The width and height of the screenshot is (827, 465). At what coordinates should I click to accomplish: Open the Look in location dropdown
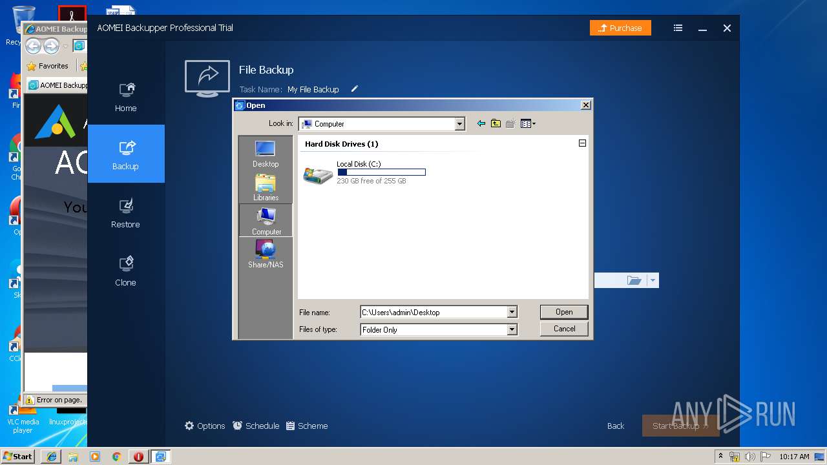[460, 124]
